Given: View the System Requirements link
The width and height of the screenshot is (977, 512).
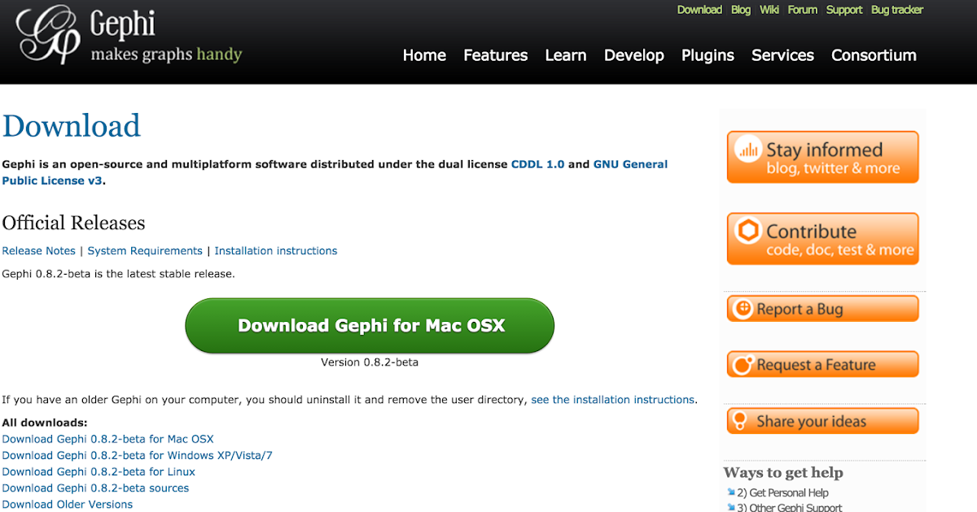Looking at the screenshot, I should 145,251.
